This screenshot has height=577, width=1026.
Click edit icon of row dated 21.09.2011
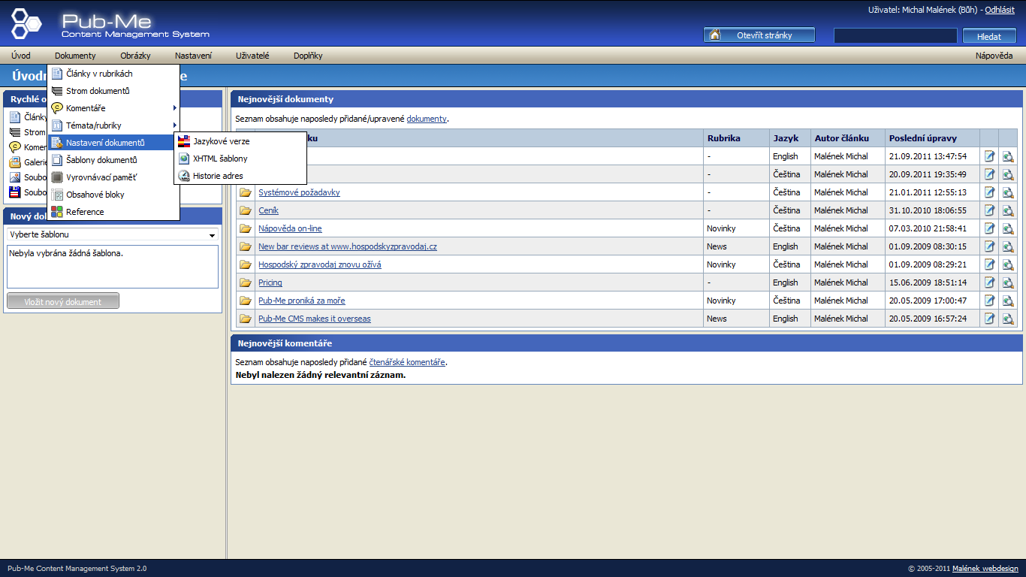click(x=990, y=156)
